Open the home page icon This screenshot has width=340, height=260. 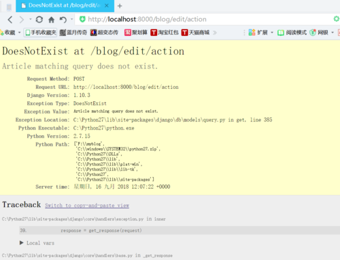click(x=52, y=20)
